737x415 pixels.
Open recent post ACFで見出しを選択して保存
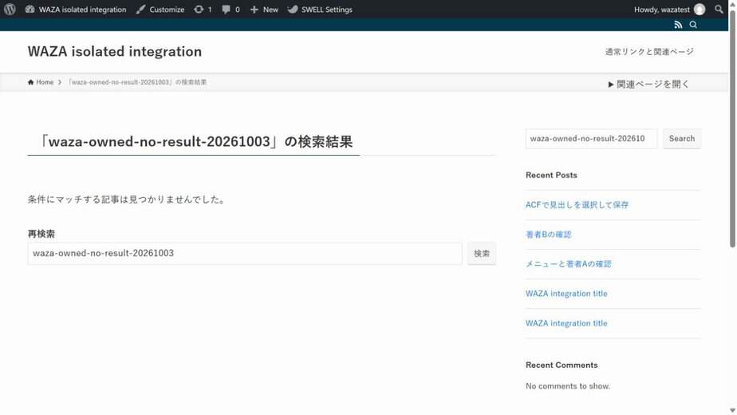coord(577,204)
